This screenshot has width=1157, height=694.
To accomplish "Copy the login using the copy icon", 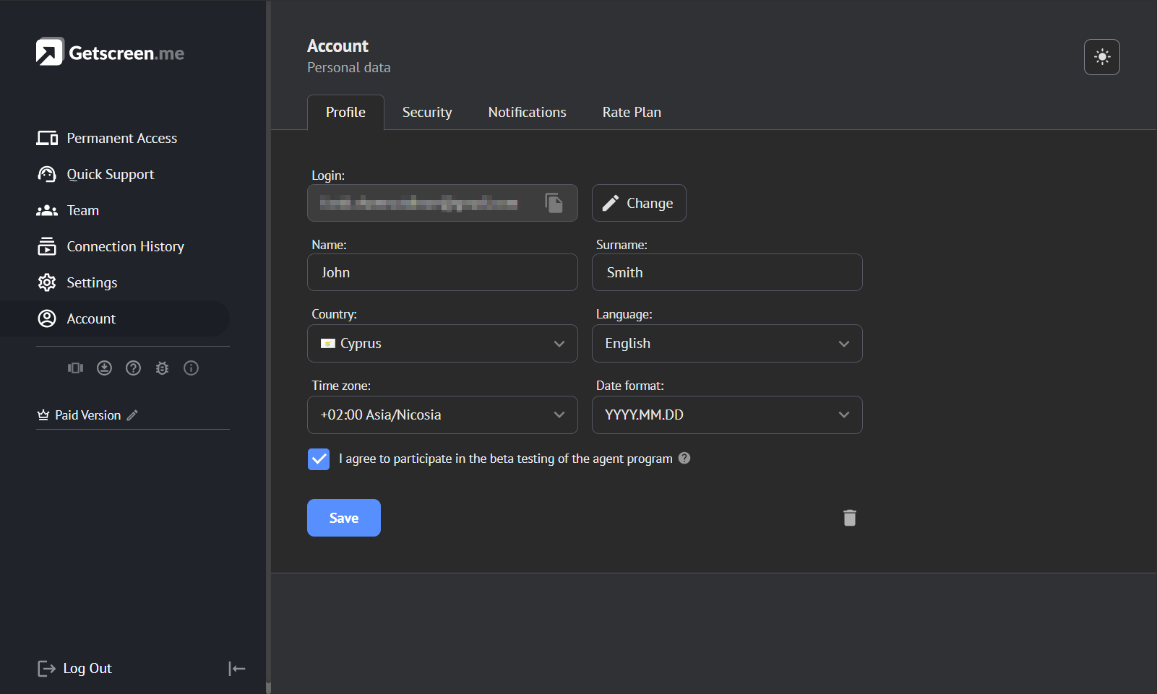I will point(554,203).
